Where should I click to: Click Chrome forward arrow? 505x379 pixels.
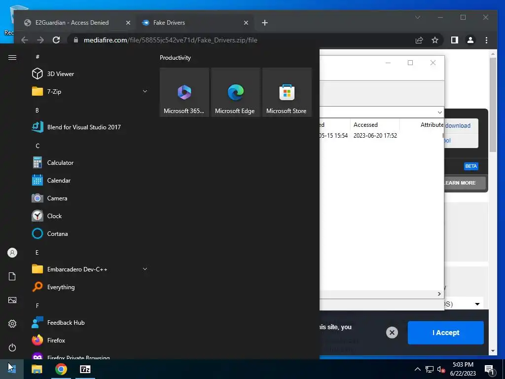pos(40,40)
